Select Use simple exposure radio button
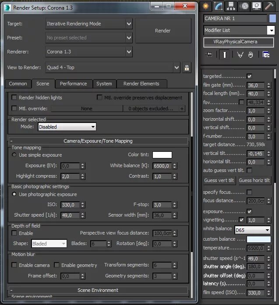This screenshot has height=305, width=279. tap(14, 155)
